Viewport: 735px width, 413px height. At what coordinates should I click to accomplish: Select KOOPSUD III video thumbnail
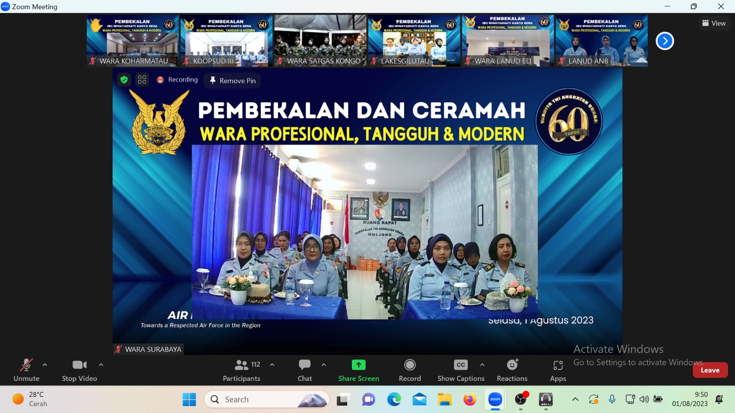pos(226,40)
